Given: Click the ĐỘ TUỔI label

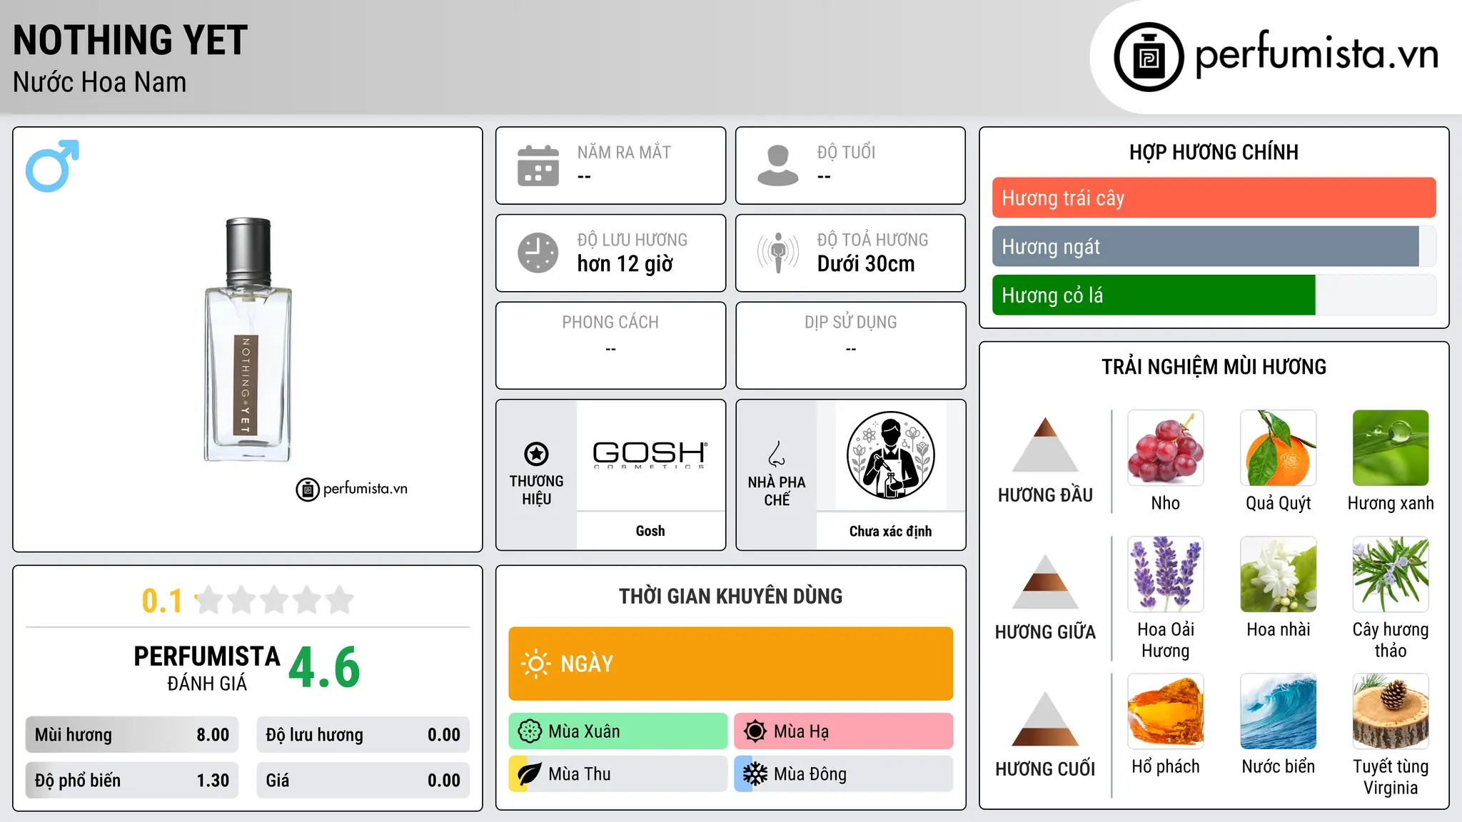Looking at the screenshot, I should 846,152.
